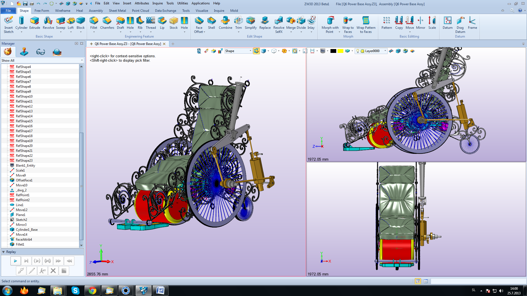Click the yellow color swatch
This screenshot has height=296, width=527.
pos(340,51)
